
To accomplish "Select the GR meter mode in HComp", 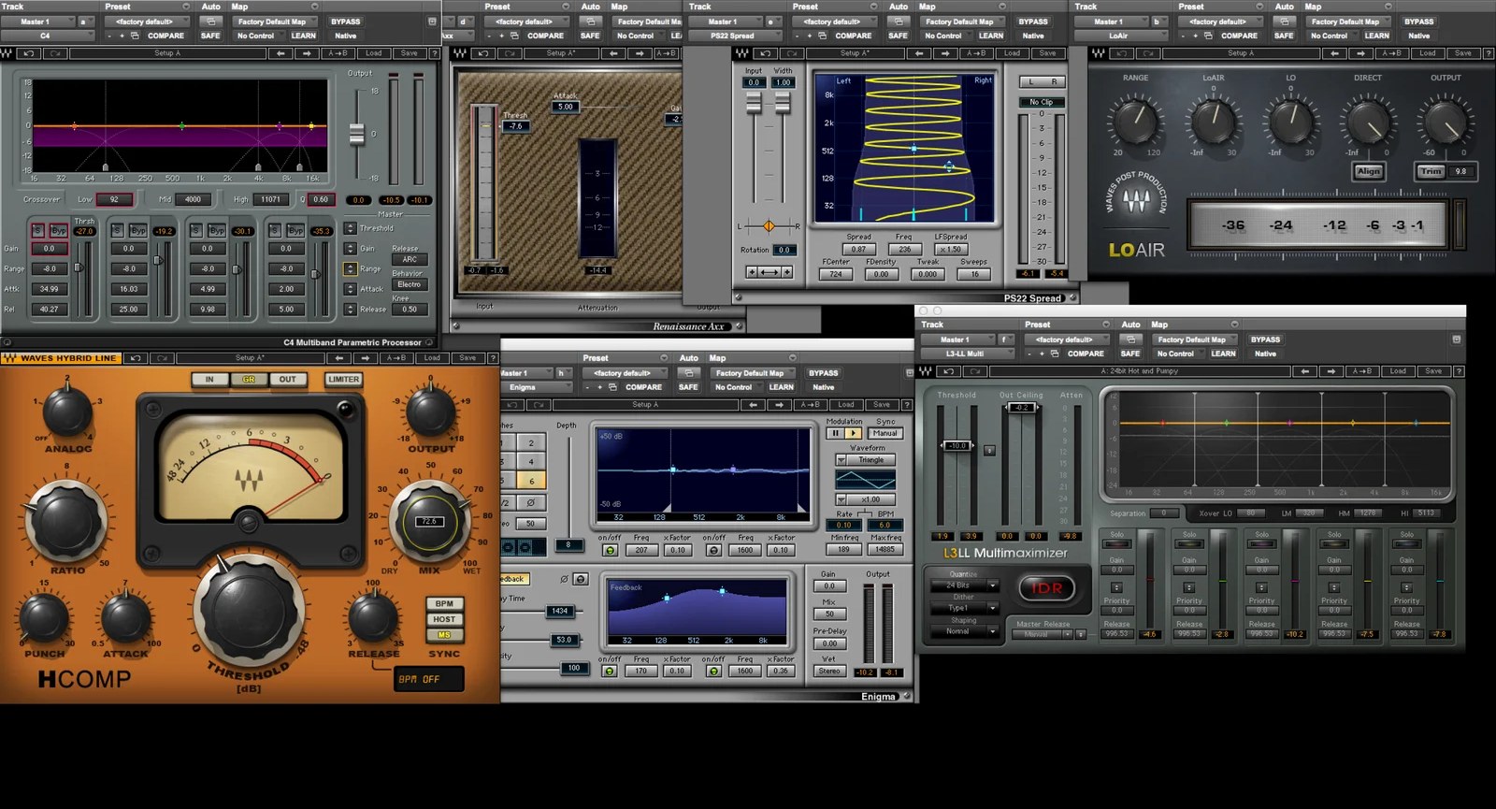I will [x=249, y=379].
